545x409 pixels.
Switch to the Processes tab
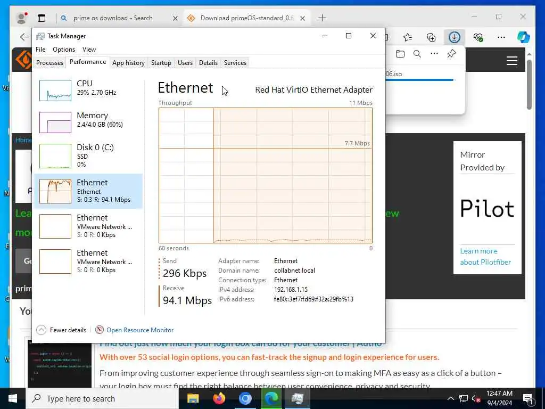pos(49,63)
